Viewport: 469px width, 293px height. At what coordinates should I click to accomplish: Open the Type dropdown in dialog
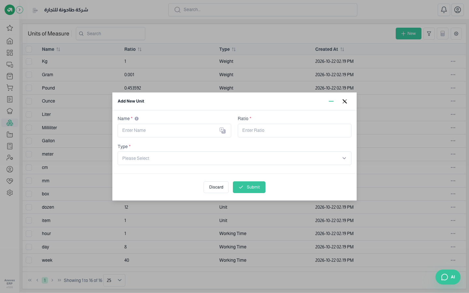[234, 158]
